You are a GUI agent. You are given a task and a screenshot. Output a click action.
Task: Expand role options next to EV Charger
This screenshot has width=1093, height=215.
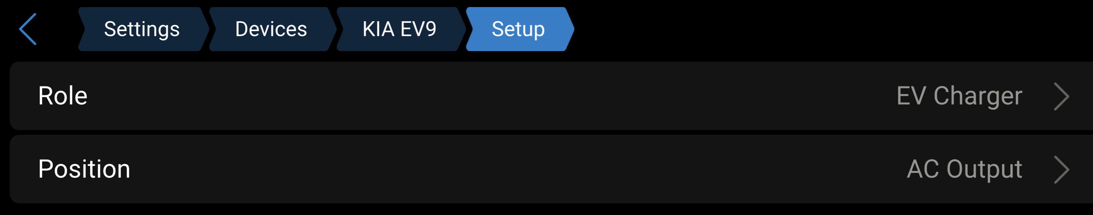[1061, 97]
